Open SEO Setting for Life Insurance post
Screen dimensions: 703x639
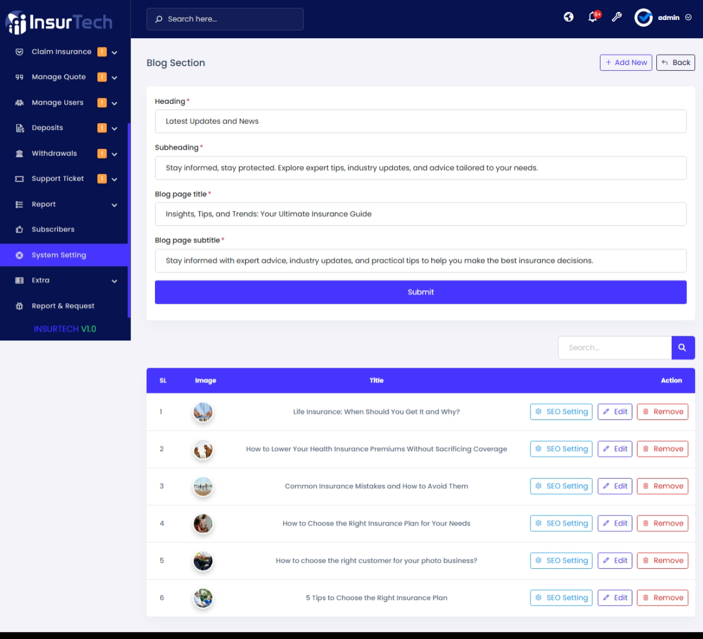pos(561,412)
